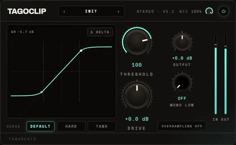Click the lower curve knee handle point

(42, 92)
